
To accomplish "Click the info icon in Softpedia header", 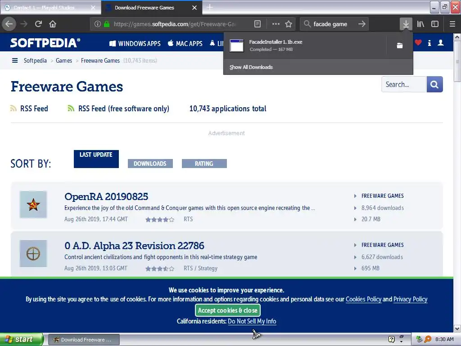I will point(429,43).
